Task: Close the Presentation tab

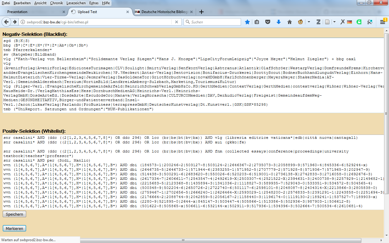Action: pos(64,12)
